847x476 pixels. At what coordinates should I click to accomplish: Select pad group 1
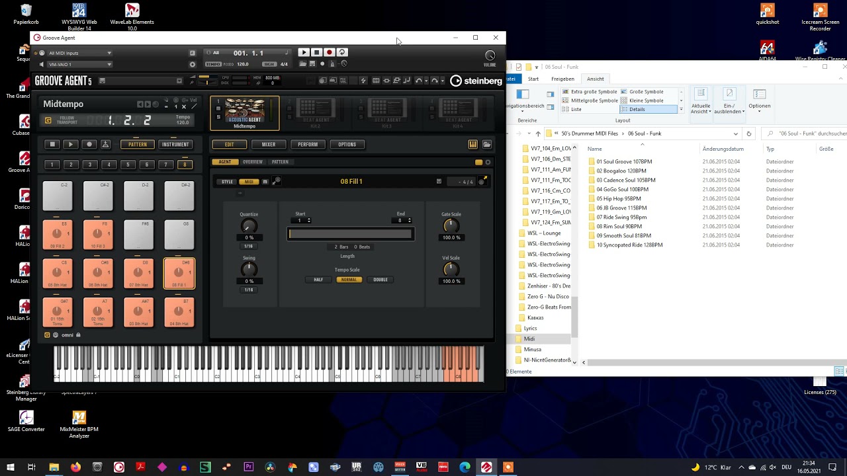[x=52, y=165]
